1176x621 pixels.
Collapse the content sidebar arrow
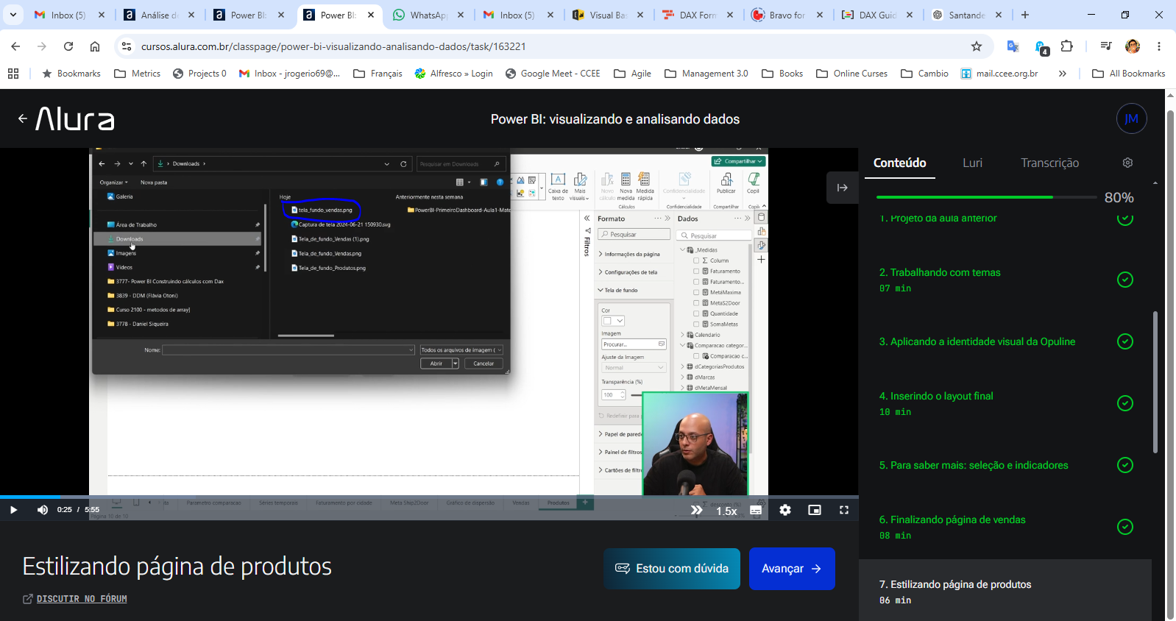(x=843, y=188)
